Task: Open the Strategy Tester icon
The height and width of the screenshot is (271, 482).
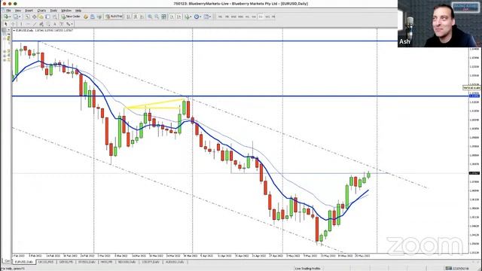Action: (x=54, y=17)
